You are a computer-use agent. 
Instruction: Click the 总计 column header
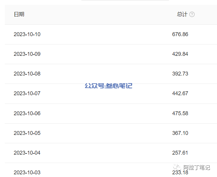(x=182, y=14)
